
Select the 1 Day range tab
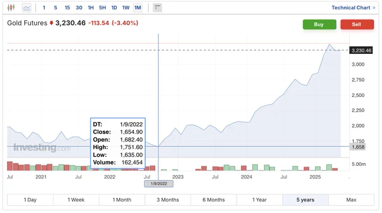(30, 200)
